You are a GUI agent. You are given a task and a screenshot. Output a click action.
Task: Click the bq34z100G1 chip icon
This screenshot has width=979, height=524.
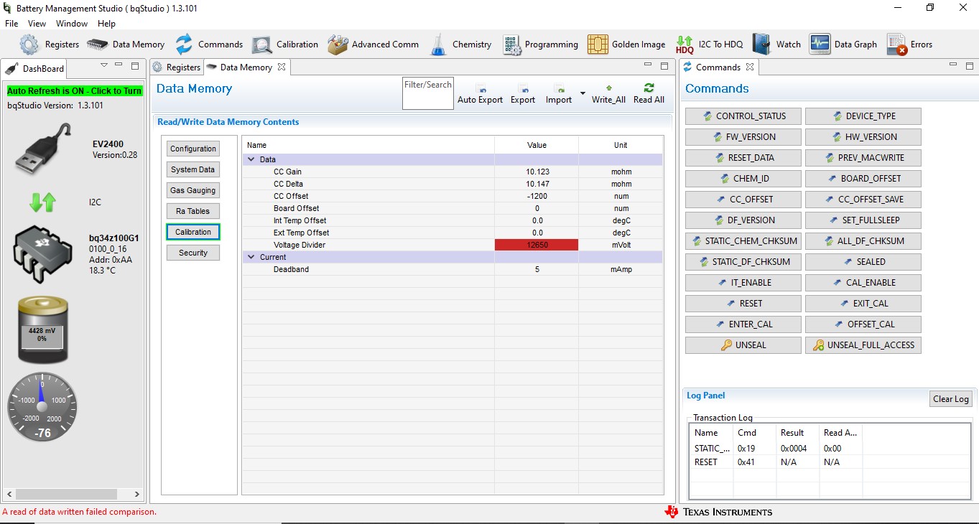(x=43, y=254)
